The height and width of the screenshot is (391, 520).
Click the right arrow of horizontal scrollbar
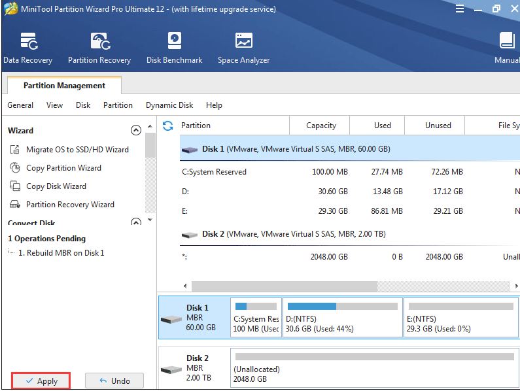(516, 286)
